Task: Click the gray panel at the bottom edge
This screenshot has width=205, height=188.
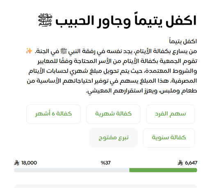Action: pyautogui.click(x=105, y=186)
